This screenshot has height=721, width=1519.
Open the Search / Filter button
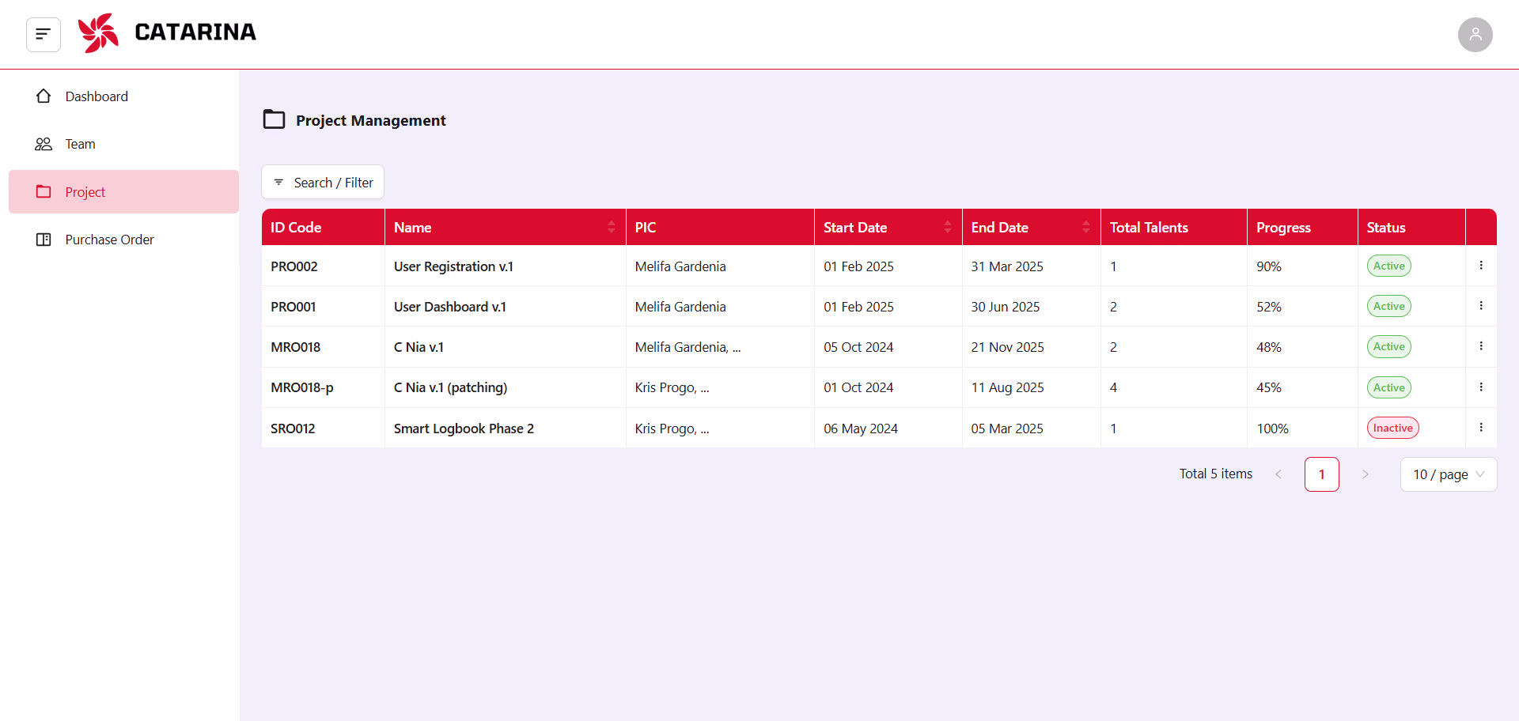[323, 183]
